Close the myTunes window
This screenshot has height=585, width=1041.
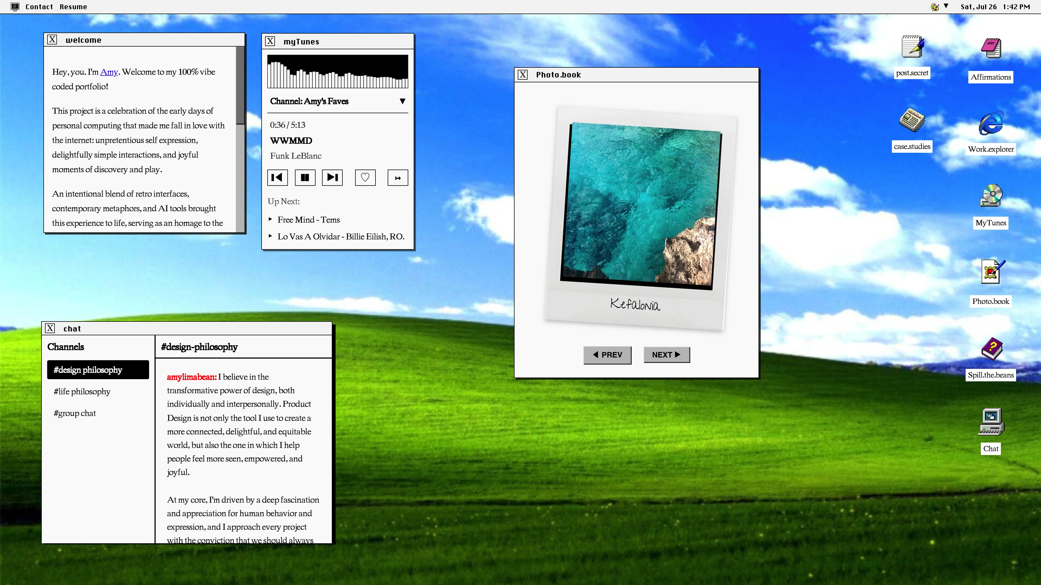[270, 41]
